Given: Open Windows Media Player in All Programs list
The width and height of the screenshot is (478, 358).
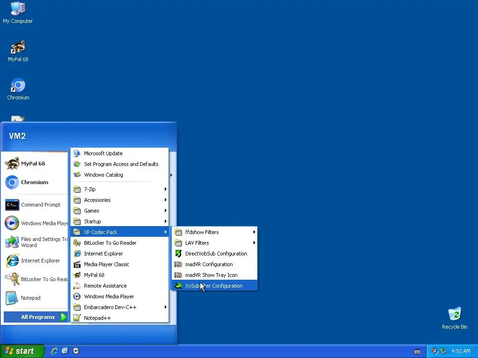Looking at the screenshot, I should tap(119, 296).
